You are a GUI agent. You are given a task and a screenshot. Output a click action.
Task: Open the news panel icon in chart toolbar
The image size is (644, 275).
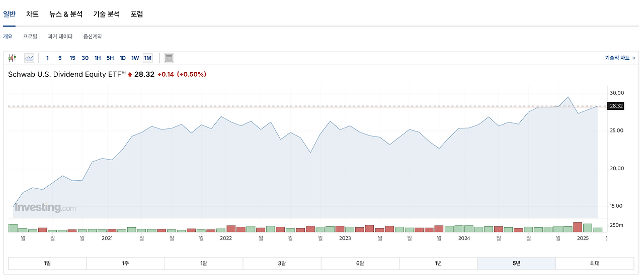tap(169, 58)
